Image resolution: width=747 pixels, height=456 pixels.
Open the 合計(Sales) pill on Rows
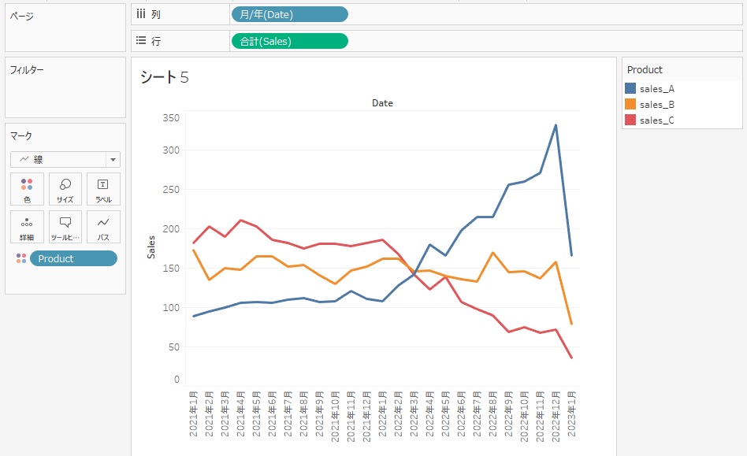click(290, 40)
